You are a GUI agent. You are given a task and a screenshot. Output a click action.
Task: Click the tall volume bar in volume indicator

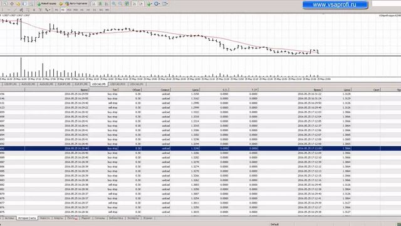tap(21, 67)
